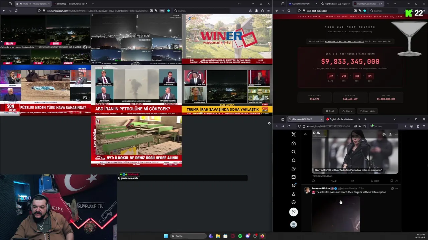Open Discord from the taskbar

click(x=247, y=236)
